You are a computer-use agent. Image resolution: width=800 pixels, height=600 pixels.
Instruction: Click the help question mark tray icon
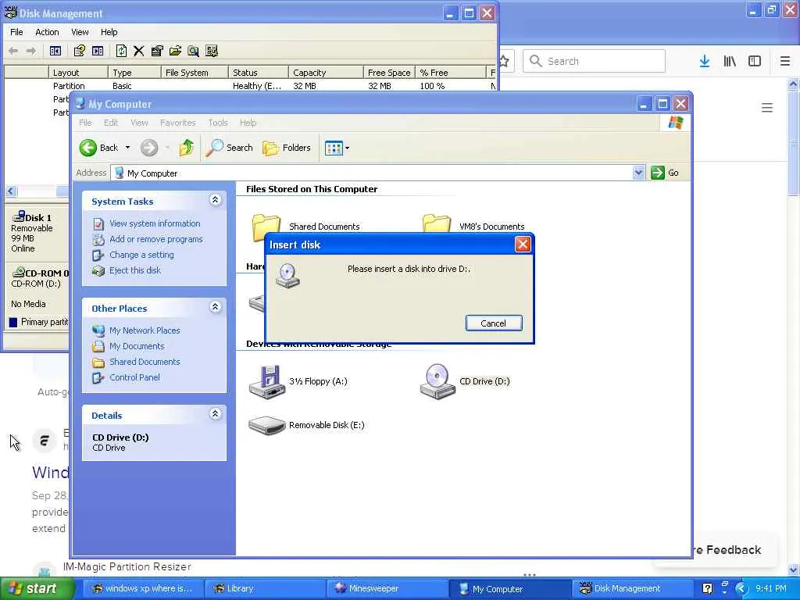click(707, 588)
